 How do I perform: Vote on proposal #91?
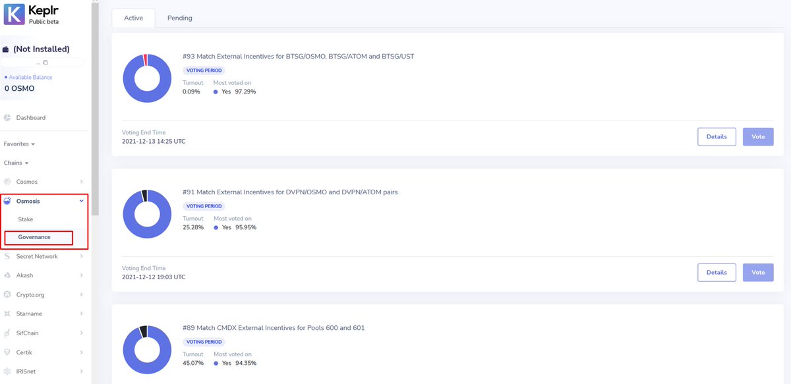pos(758,272)
